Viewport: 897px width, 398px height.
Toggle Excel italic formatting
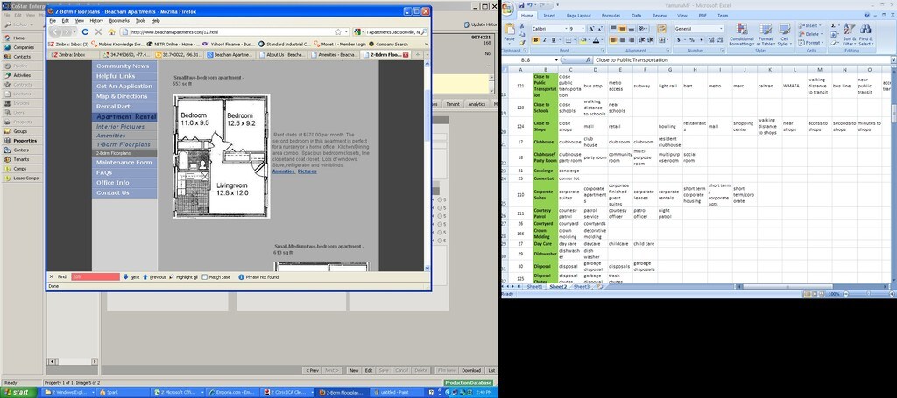point(544,39)
